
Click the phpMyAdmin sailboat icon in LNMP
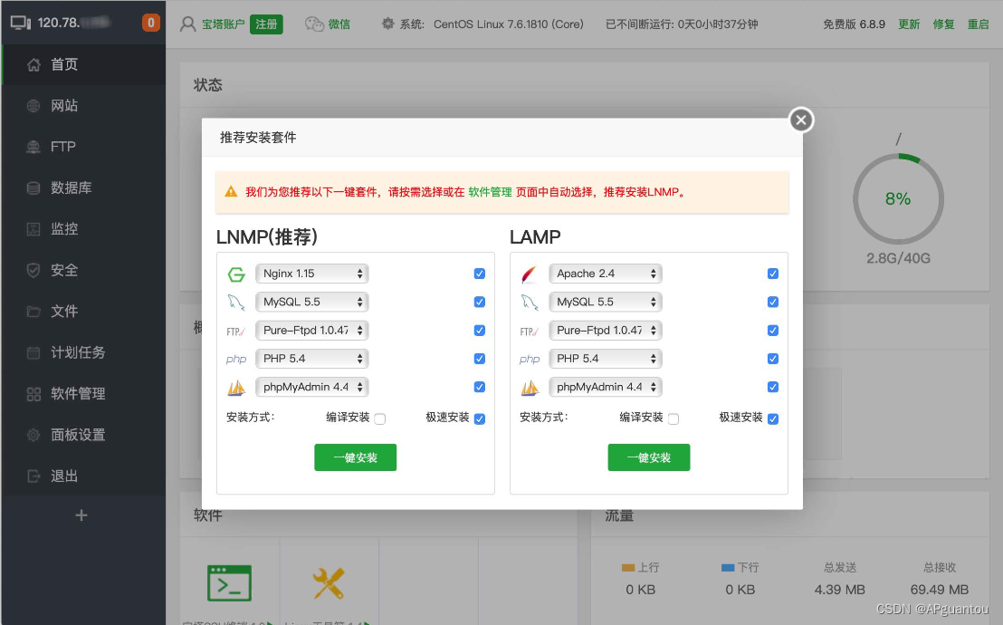coord(236,388)
